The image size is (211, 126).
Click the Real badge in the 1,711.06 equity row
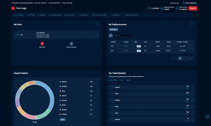click(139, 51)
